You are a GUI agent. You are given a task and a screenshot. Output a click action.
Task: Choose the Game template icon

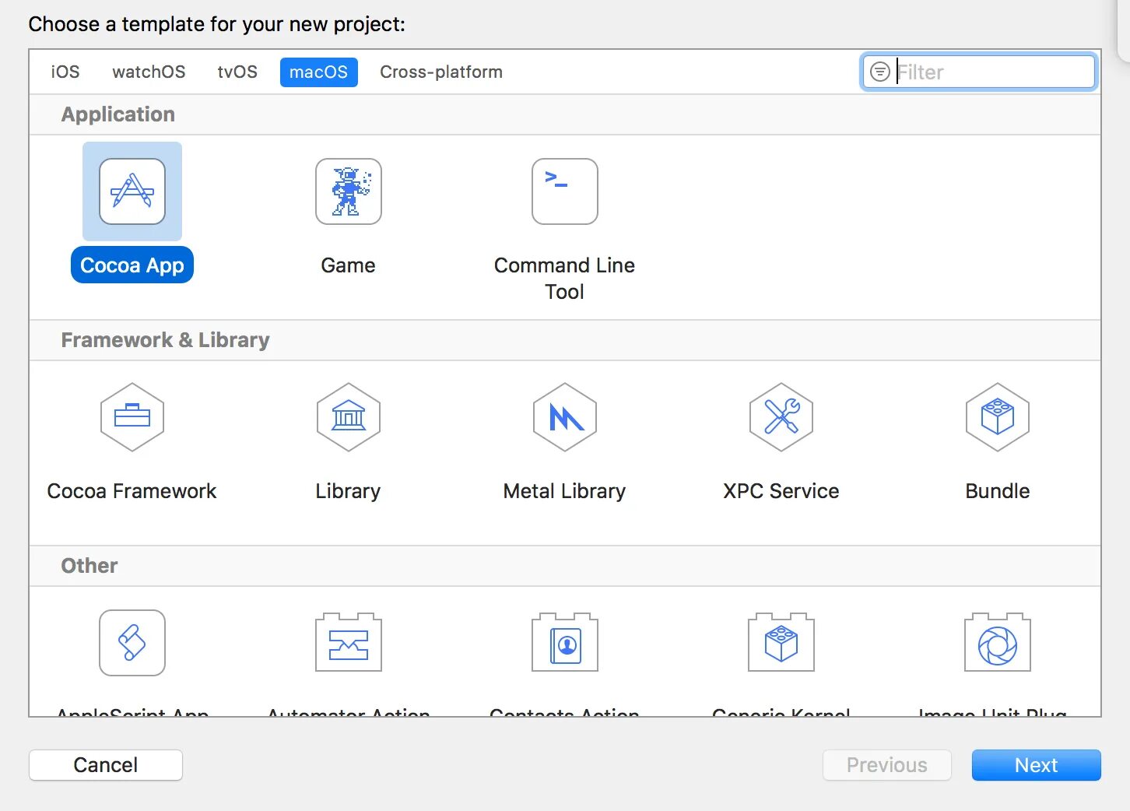tap(349, 191)
